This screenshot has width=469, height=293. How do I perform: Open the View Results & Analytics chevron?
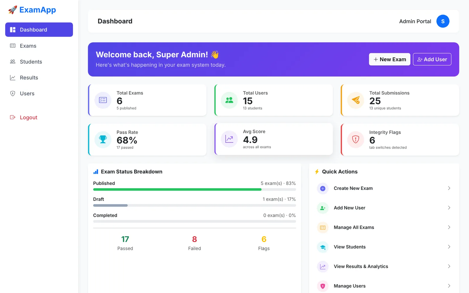(449, 266)
